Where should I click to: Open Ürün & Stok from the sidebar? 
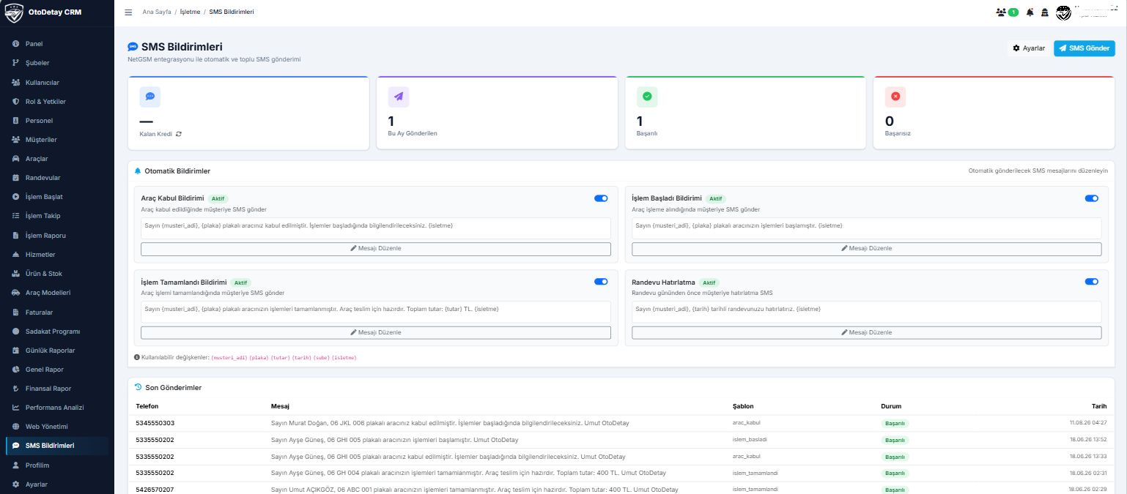coord(57,274)
